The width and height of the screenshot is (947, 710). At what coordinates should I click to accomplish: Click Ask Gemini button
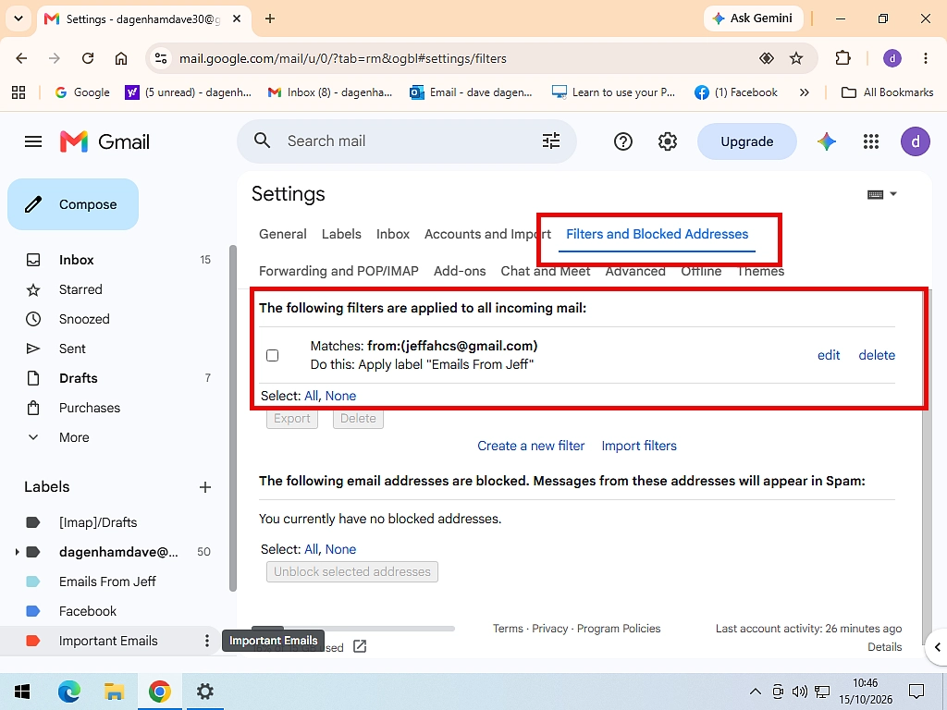(753, 18)
